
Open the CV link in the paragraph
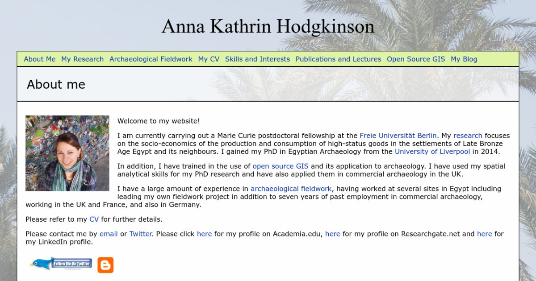[94, 219]
